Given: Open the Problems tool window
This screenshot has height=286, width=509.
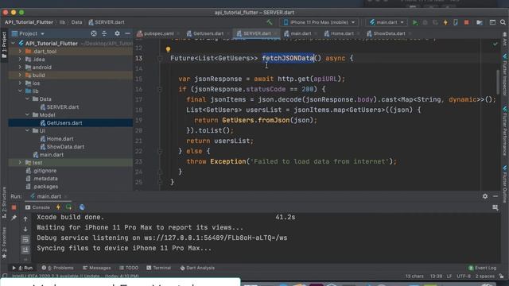Looking at the screenshot, I should pyautogui.click(x=57, y=268).
